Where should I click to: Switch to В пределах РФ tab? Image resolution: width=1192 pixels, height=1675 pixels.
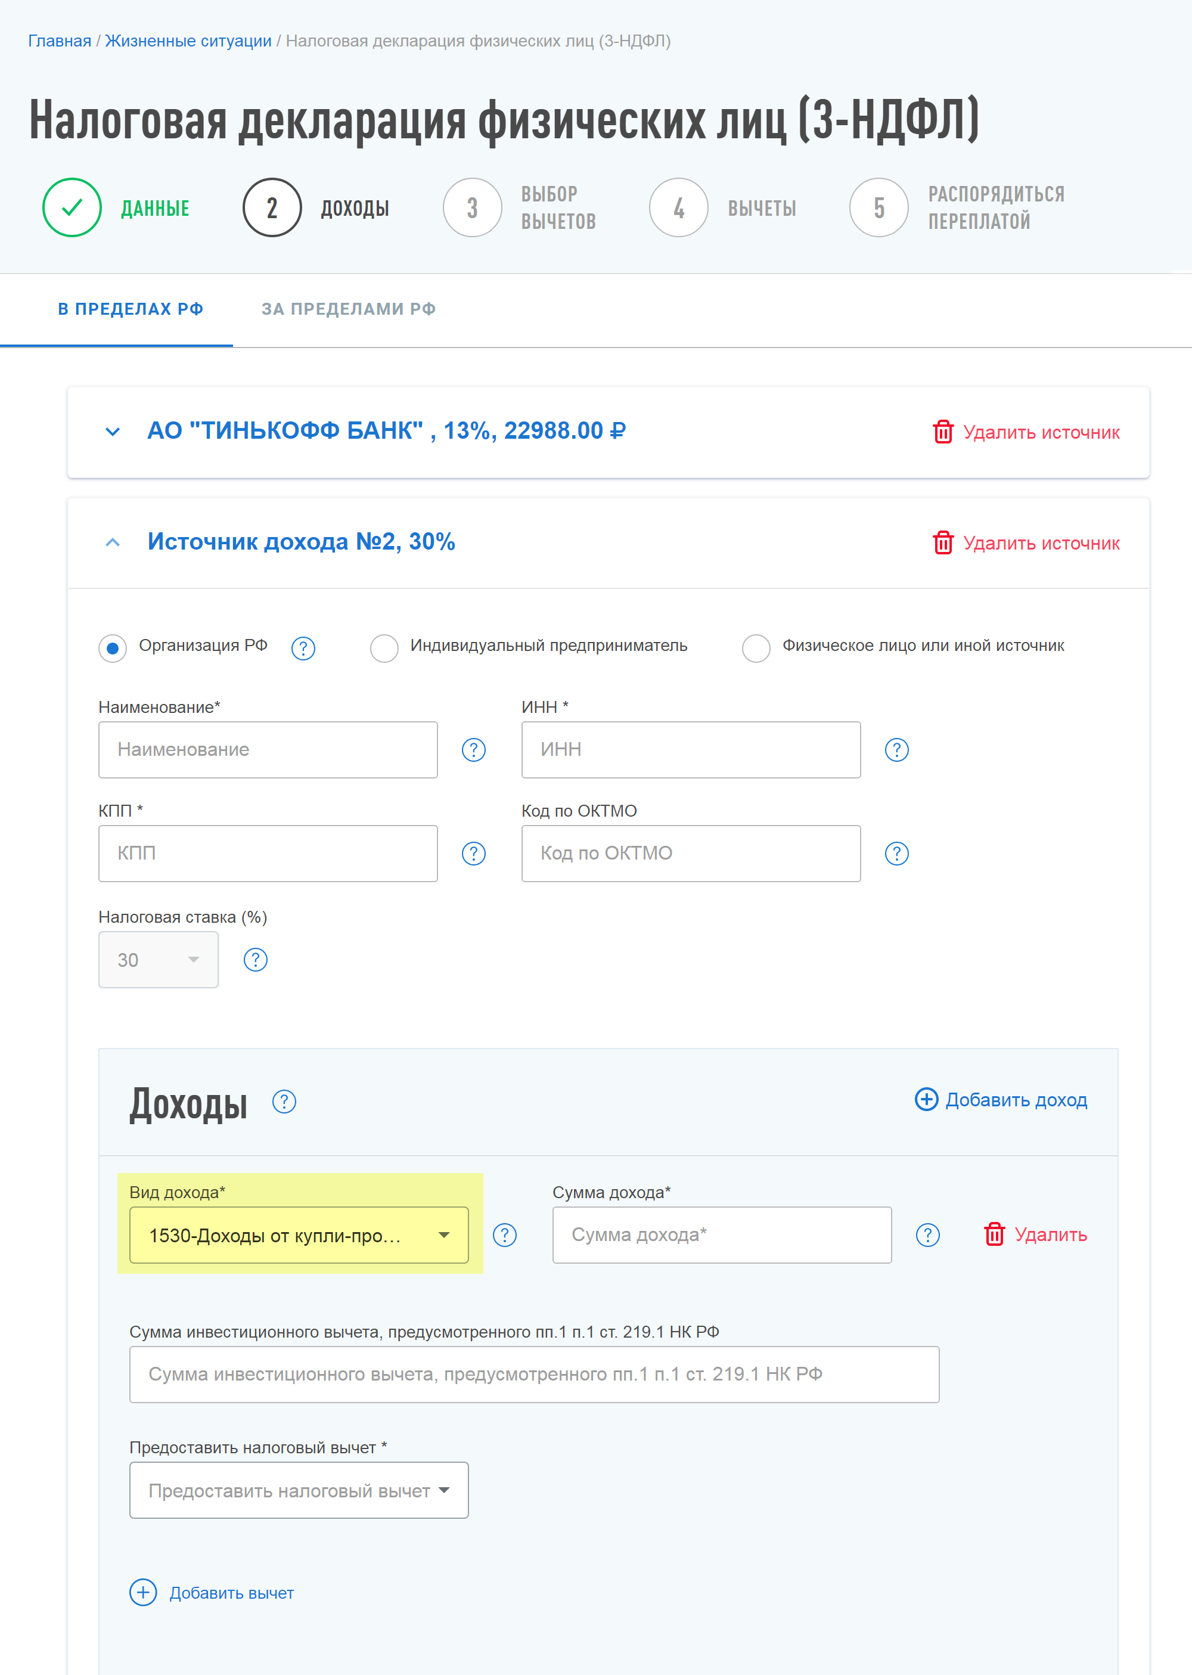131,309
